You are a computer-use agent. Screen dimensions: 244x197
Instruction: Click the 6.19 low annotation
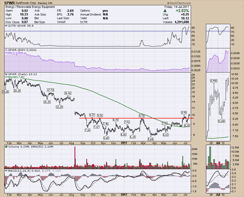click(132, 137)
